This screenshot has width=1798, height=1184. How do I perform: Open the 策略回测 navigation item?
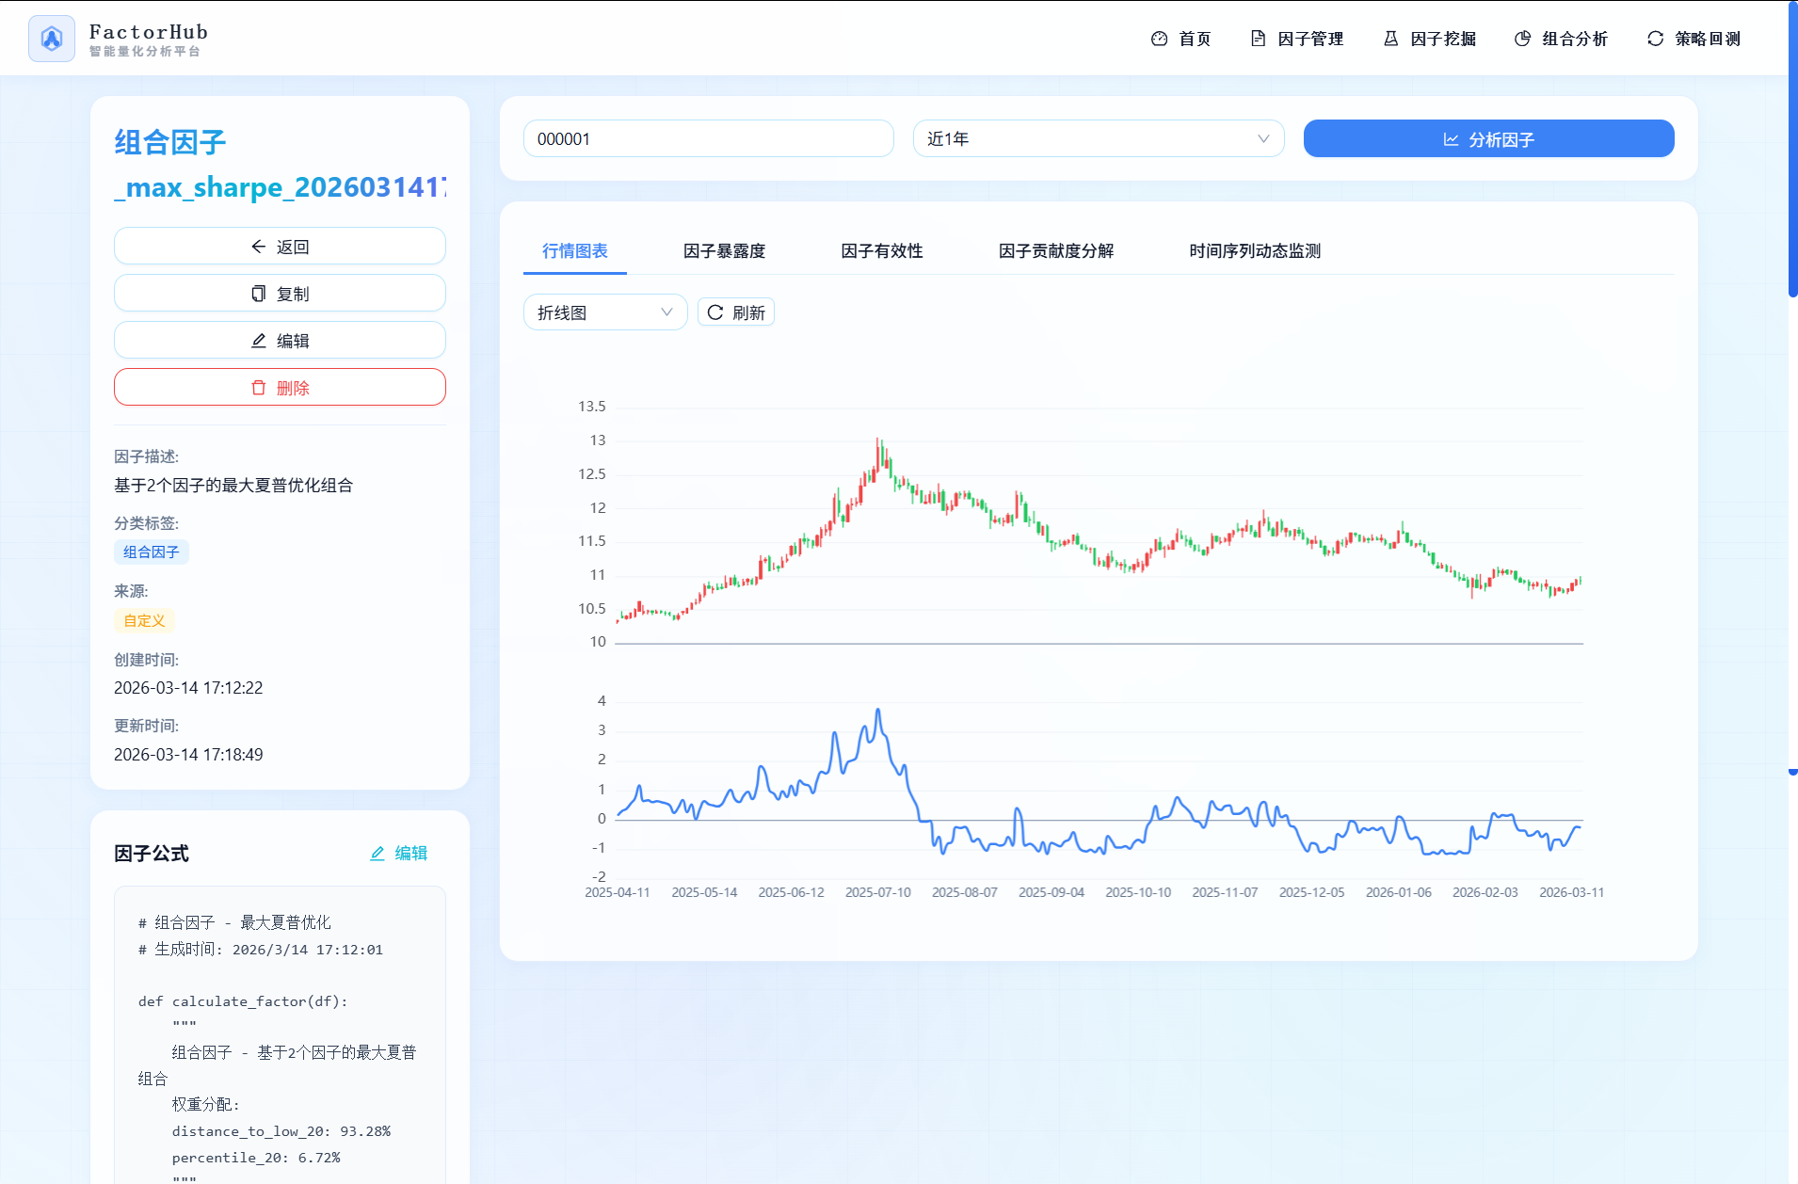[1694, 39]
